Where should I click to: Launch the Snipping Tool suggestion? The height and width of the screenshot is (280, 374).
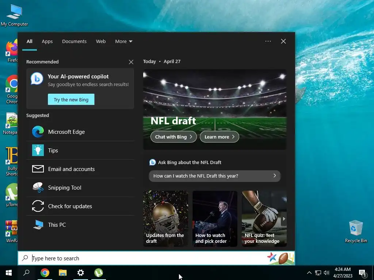[80, 187]
